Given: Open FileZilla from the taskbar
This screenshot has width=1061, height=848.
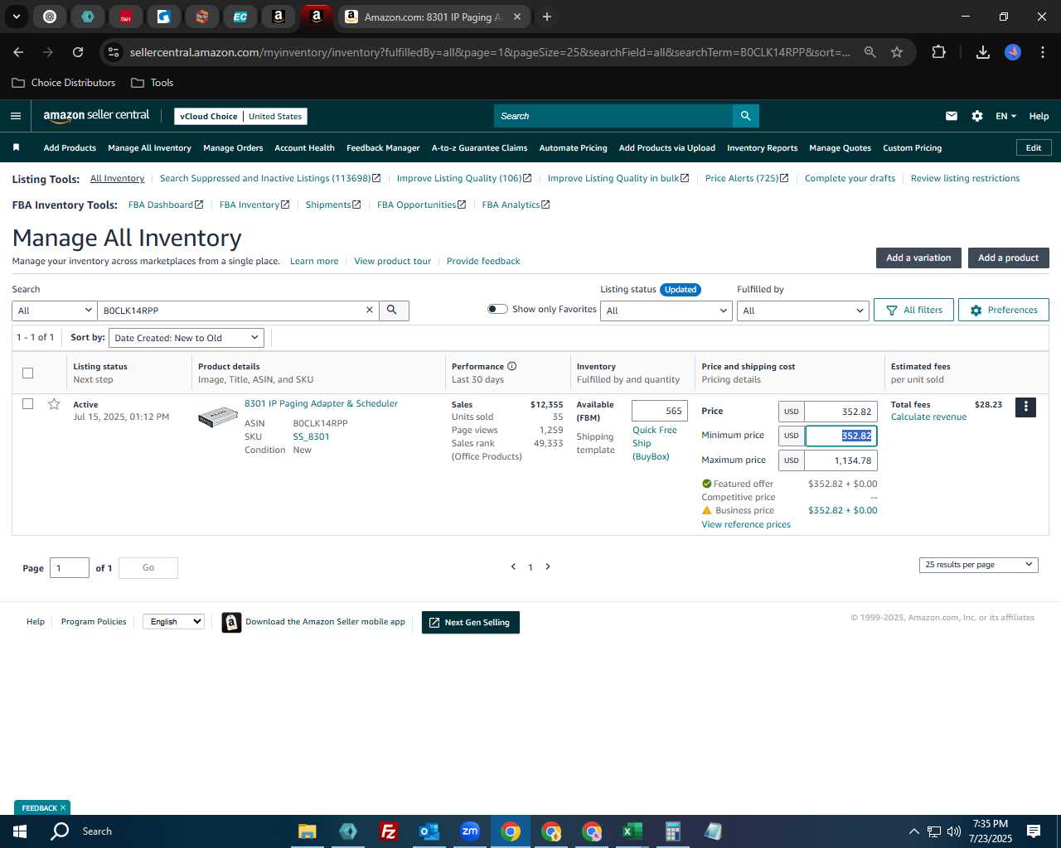Looking at the screenshot, I should coord(388,831).
